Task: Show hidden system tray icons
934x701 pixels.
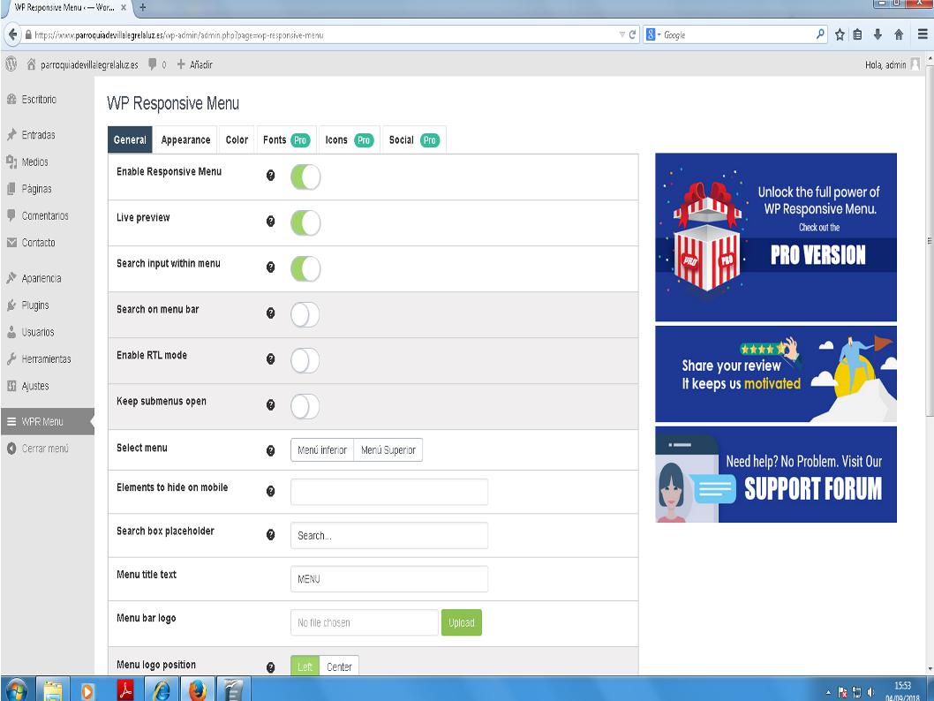Action: click(x=828, y=692)
